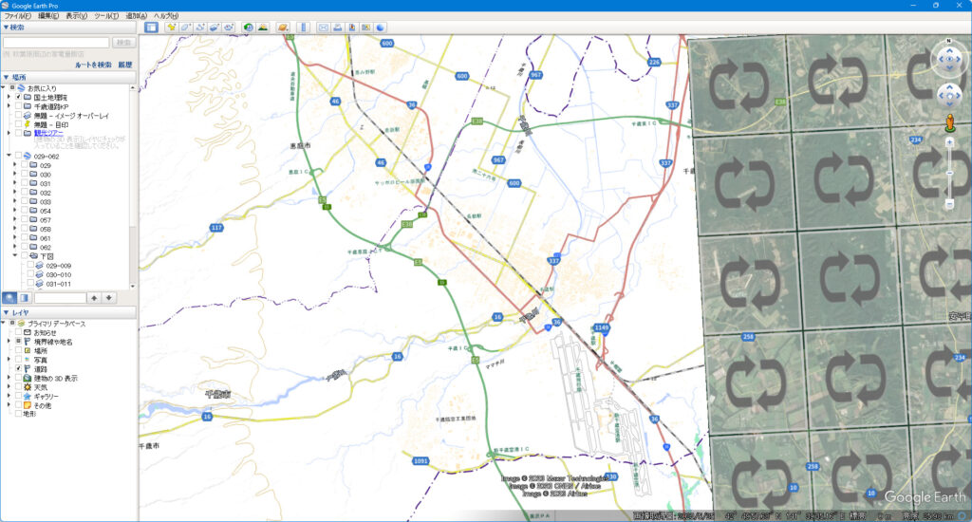Screen dimensions: 972x522
Task: Disable the 道路 layer checkbox
Action: [x=18, y=368]
